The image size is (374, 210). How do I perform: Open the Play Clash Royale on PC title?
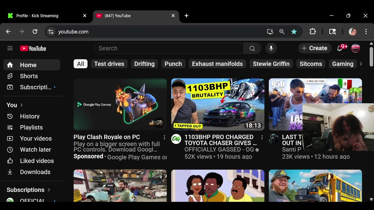tap(107, 137)
